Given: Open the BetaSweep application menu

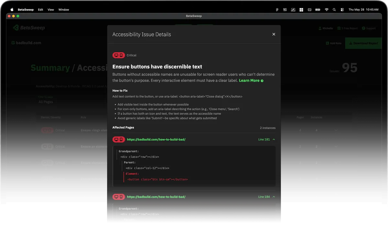Looking at the screenshot, I should click(26, 10).
